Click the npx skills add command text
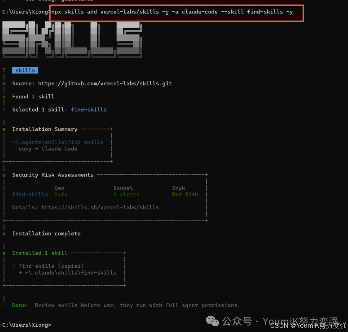This screenshot has height=332, width=348. [172, 12]
